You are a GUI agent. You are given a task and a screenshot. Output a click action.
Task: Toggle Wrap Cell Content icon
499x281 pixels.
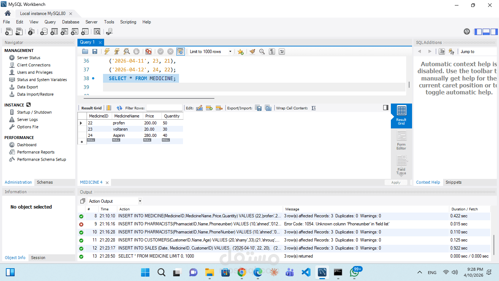(x=313, y=108)
